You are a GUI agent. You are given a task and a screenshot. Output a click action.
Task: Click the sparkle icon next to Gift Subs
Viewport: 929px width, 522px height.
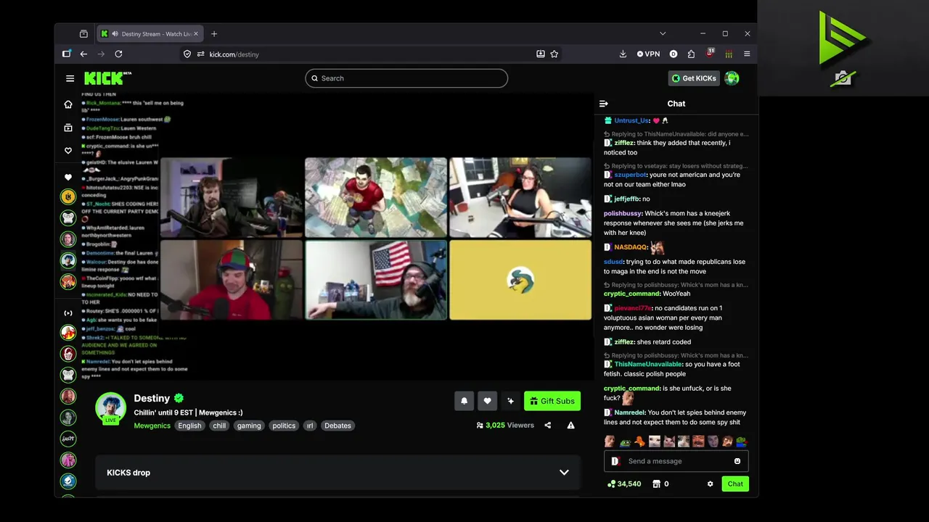coord(510,401)
